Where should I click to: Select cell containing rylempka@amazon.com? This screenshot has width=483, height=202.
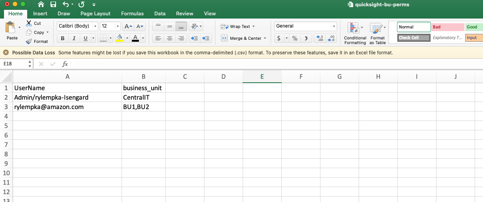(x=49, y=107)
